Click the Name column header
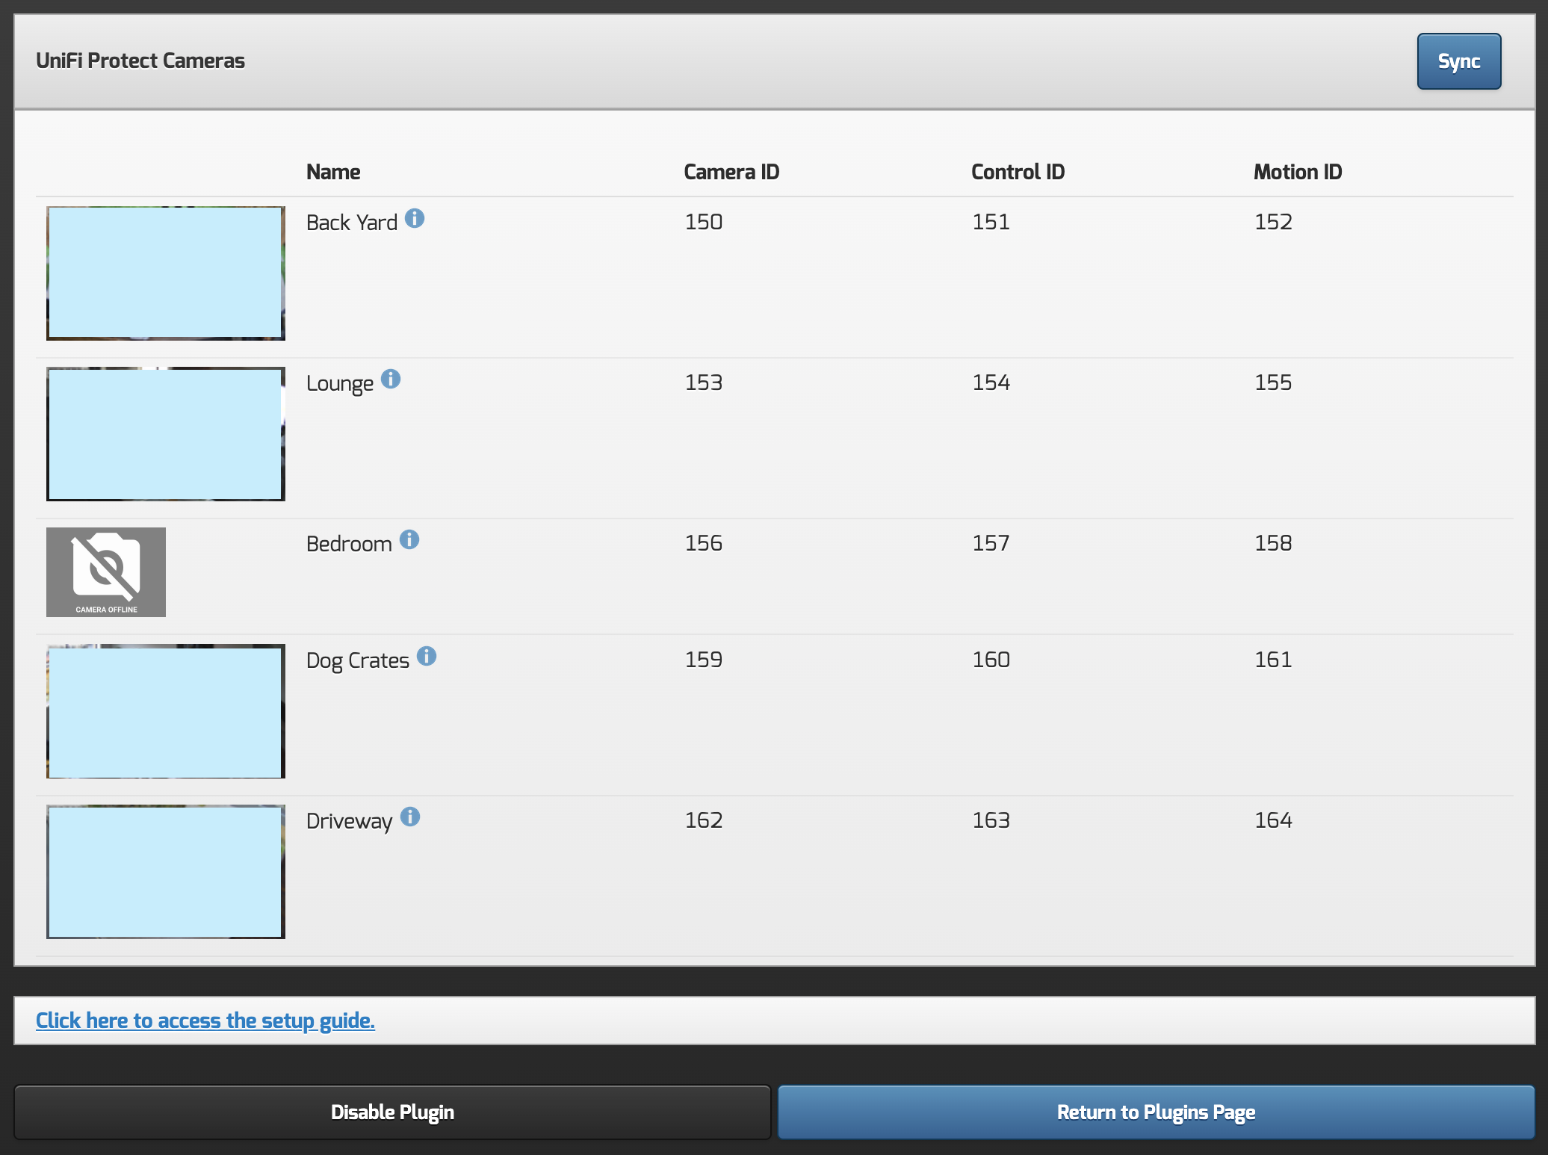Viewport: 1548px width, 1155px height. pyautogui.click(x=333, y=172)
